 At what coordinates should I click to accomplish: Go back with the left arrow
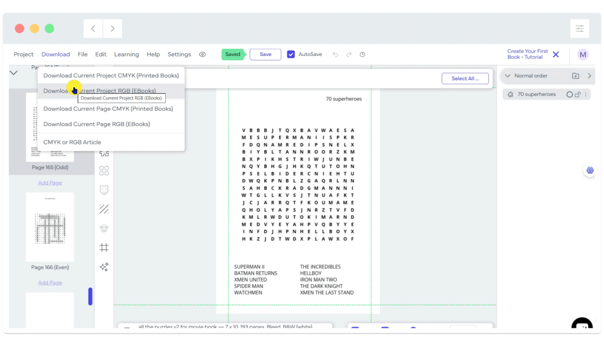click(93, 28)
